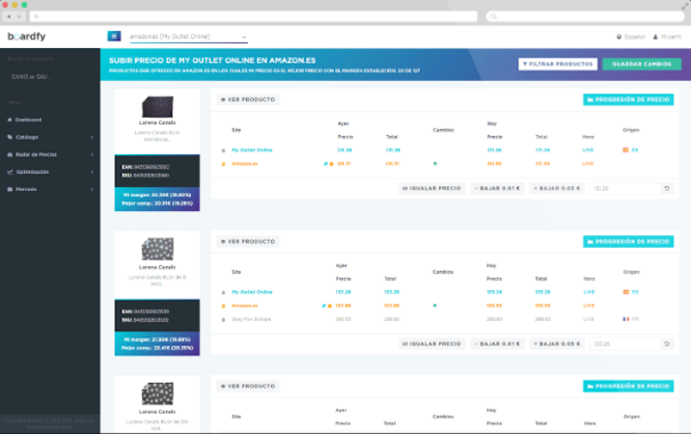Click the Radar de Precios icon
The height and width of the screenshot is (434, 691).
(10, 154)
